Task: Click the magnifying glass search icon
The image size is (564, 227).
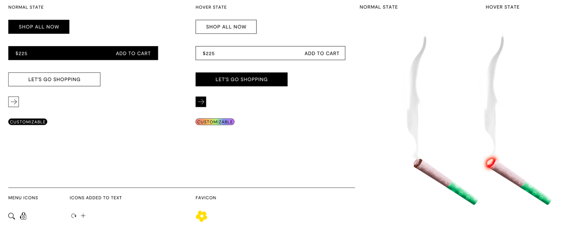Action: coord(12,216)
